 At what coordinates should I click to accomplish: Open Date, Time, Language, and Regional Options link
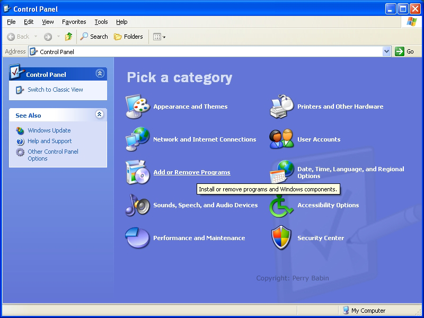[351, 173]
